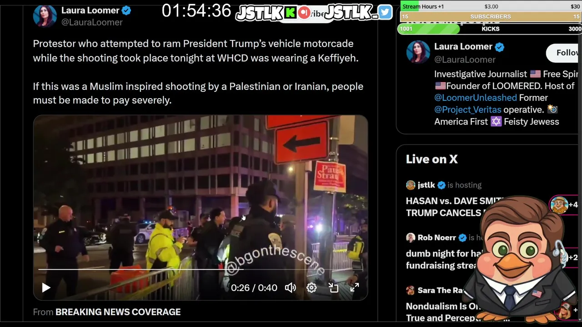Open the BREAKING NEWS COVERAGE source link
582x327 pixels.
tap(118, 312)
